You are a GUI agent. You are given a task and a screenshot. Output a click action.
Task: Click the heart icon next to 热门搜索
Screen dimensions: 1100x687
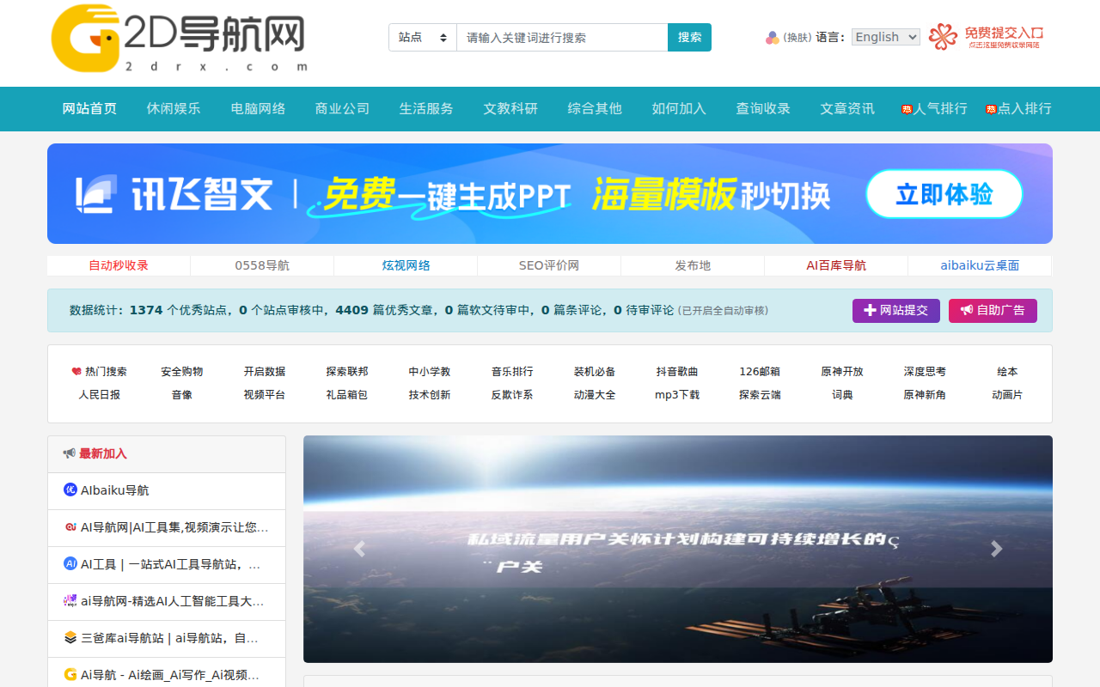tap(76, 371)
